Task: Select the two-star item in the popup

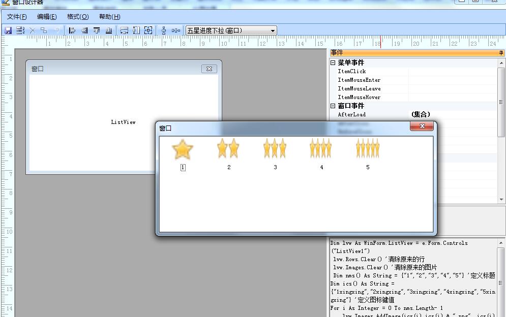Action: pyautogui.click(x=228, y=148)
